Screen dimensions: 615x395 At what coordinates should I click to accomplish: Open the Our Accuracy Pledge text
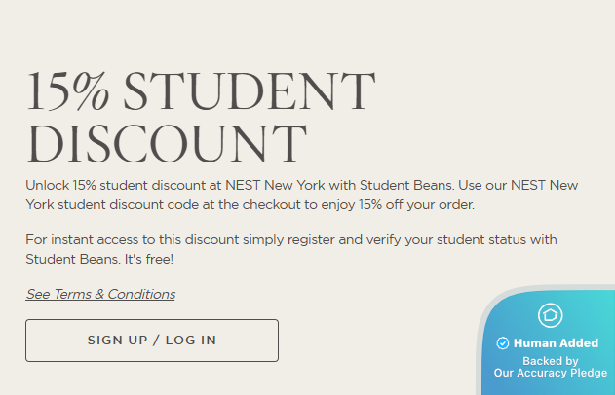550,373
